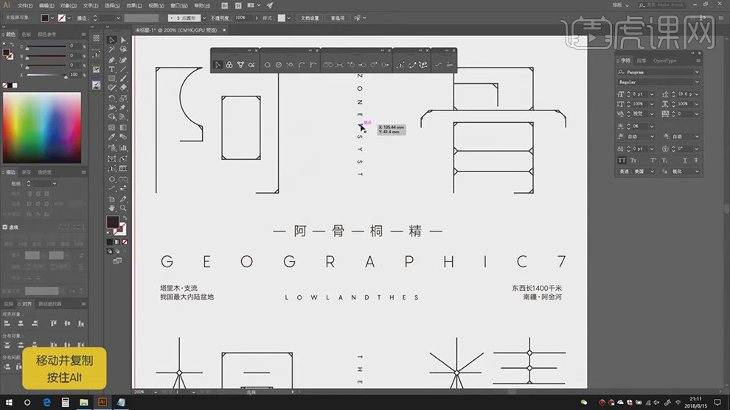Select the Type tool in the toolbox
The image size is (730, 410).
(x=112, y=69)
